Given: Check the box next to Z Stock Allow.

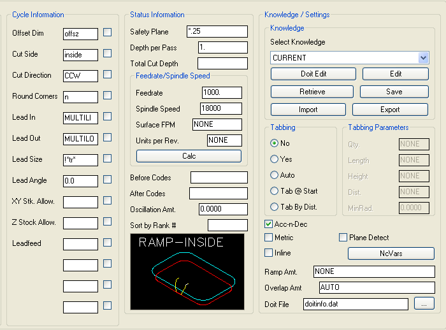Looking at the screenshot, I should pos(107,222).
